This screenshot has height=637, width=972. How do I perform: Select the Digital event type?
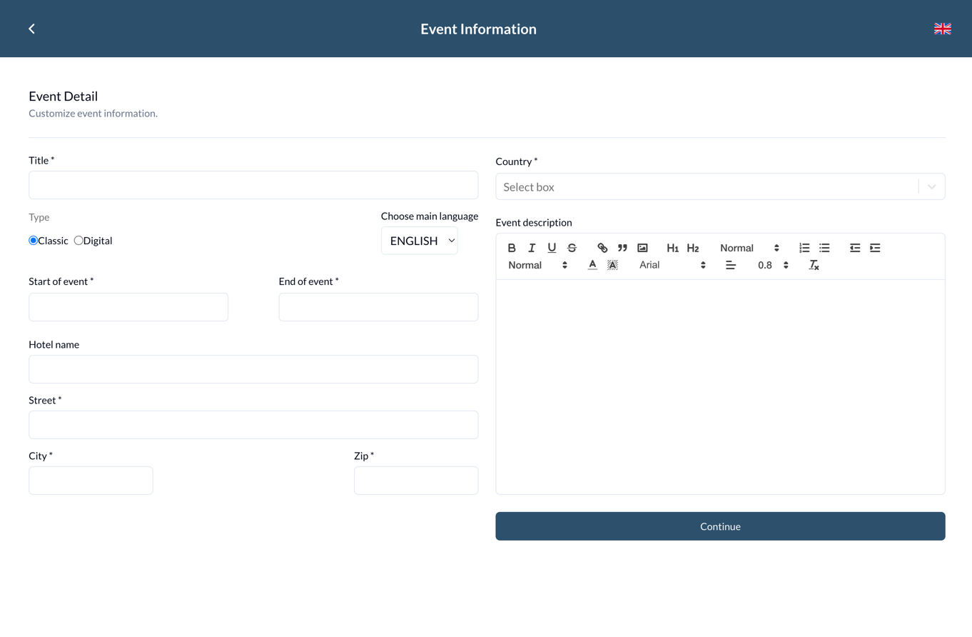coord(79,241)
